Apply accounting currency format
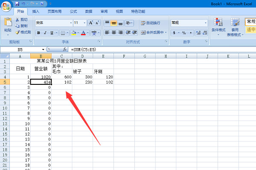 (174, 33)
